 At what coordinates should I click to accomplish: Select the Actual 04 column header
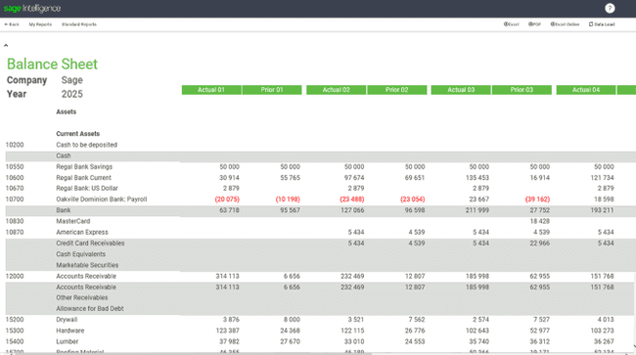click(586, 90)
